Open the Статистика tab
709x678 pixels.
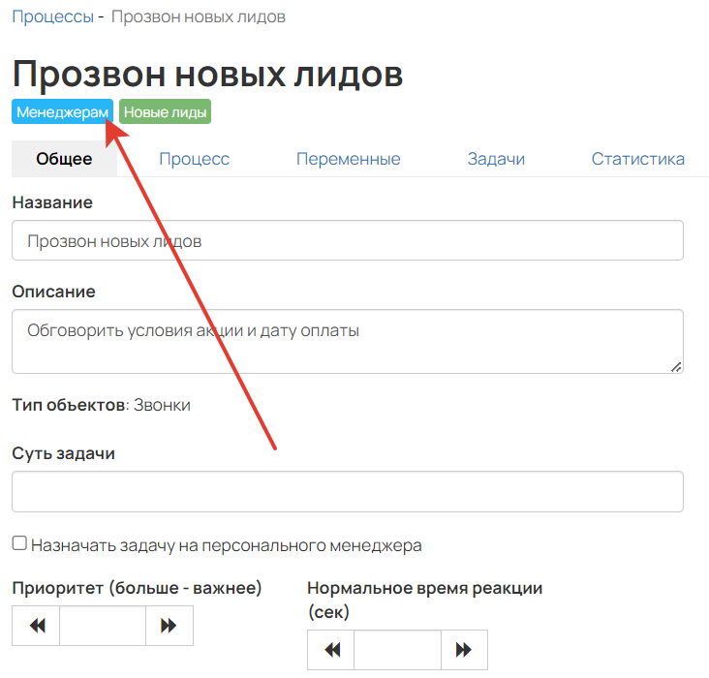tap(638, 159)
